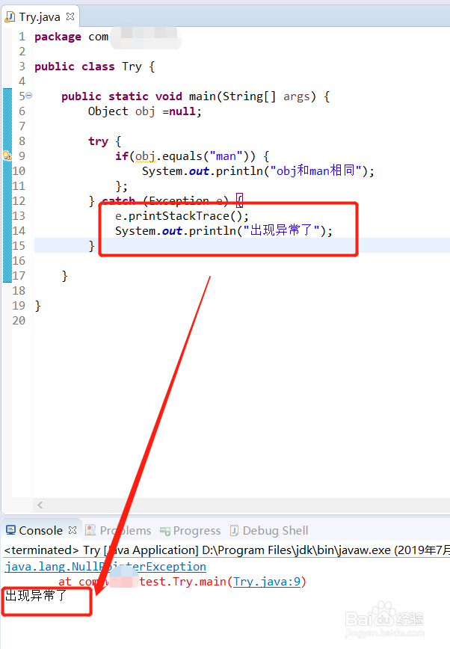Viewport: 450px width, 649px height.
Task: Follow the Try.java:9 stack trace link
Action: pyautogui.click(x=267, y=582)
